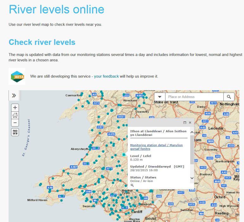The height and width of the screenshot is (222, 244).
Task: Click the Coventry label on map
Action: 211,150
